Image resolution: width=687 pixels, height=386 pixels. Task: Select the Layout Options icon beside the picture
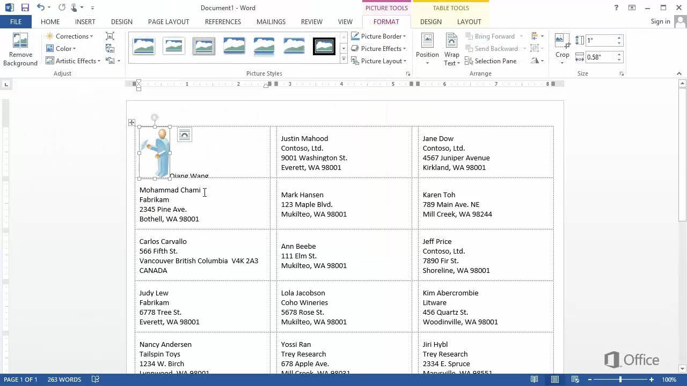click(x=184, y=135)
